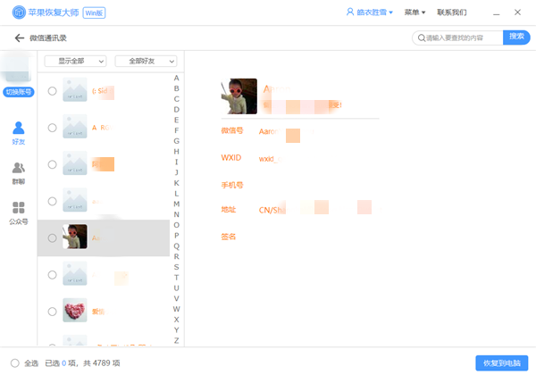The width and height of the screenshot is (536, 375).
Task: Jump to letter L in index
Action: (176, 194)
